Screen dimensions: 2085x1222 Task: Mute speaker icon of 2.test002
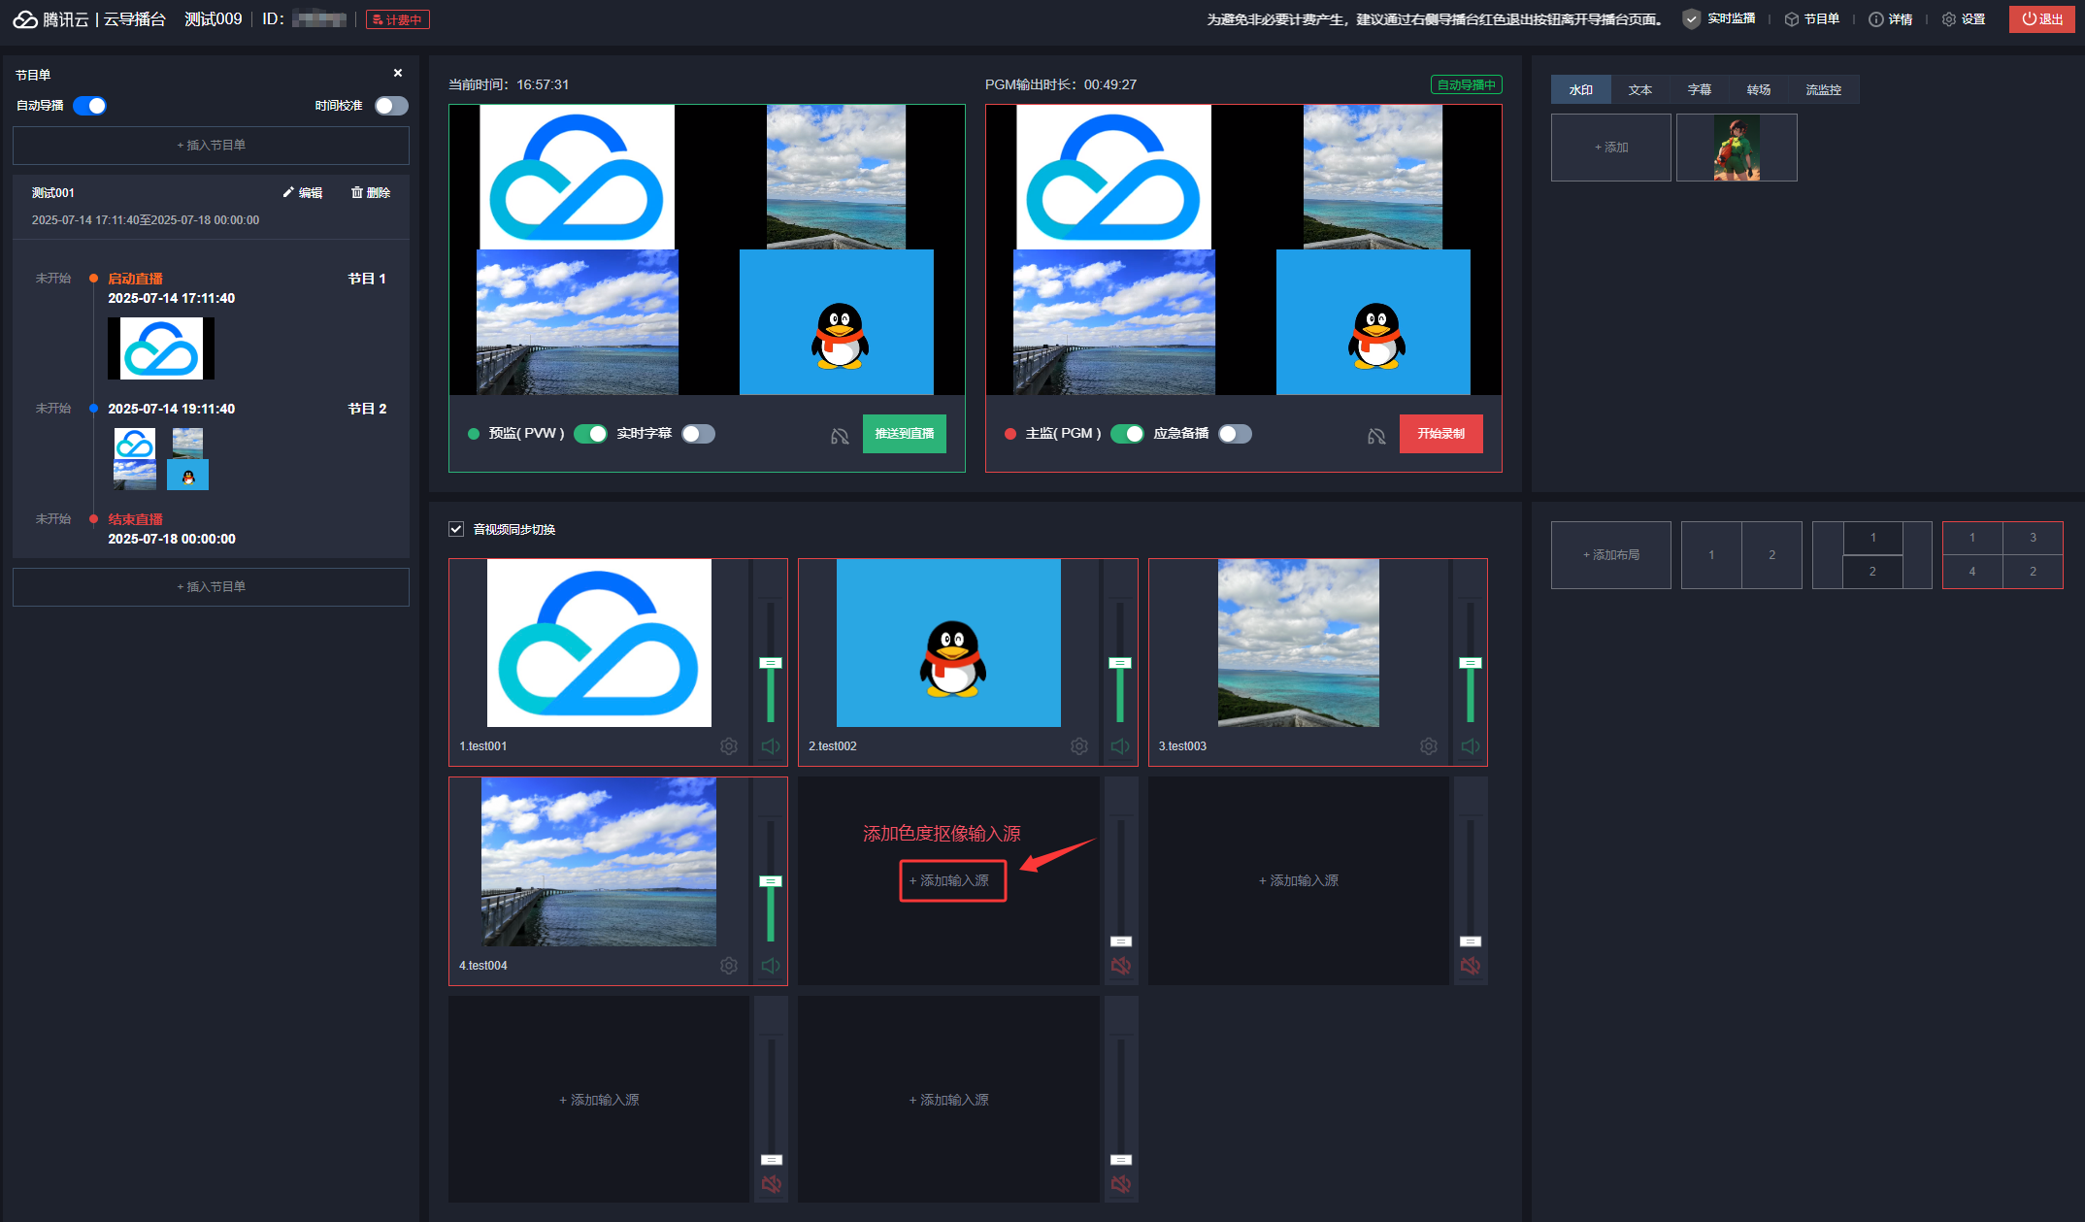click(1120, 746)
